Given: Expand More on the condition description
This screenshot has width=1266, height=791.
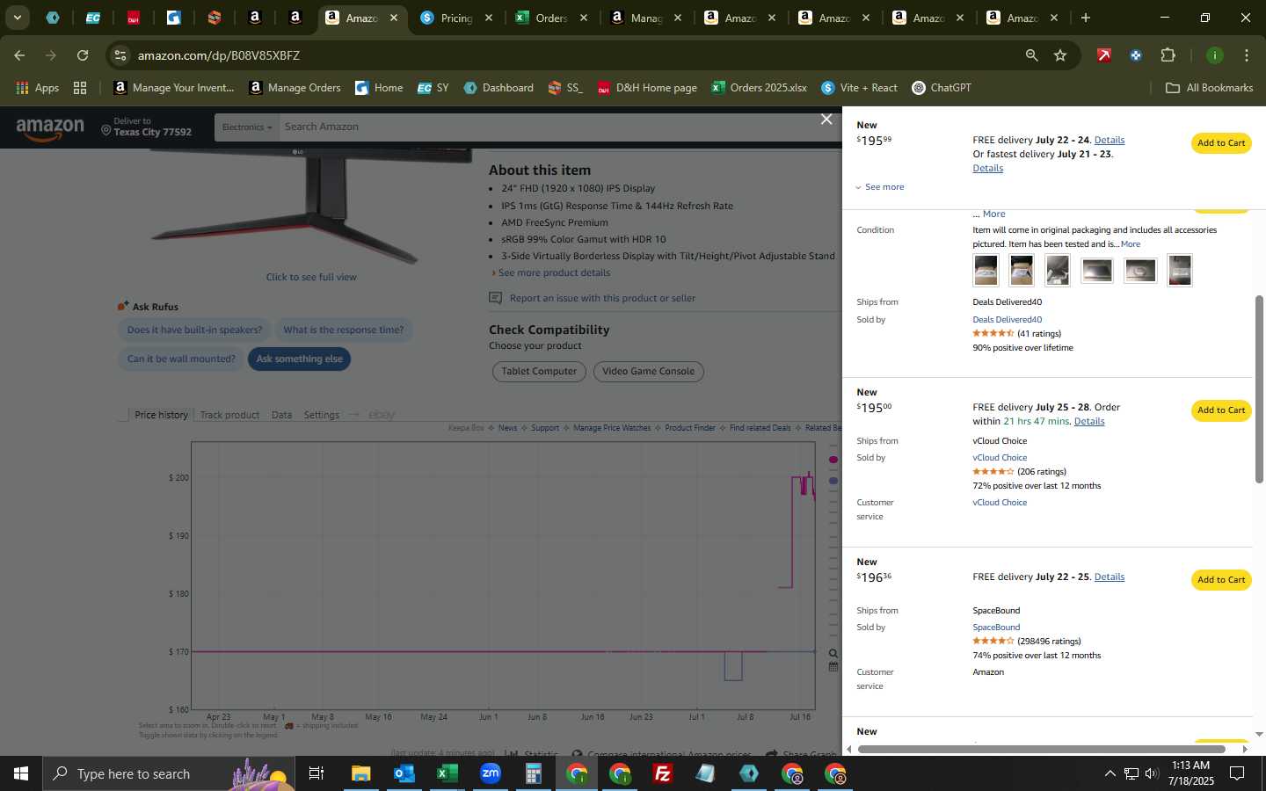Looking at the screenshot, I should point(1131,244).
